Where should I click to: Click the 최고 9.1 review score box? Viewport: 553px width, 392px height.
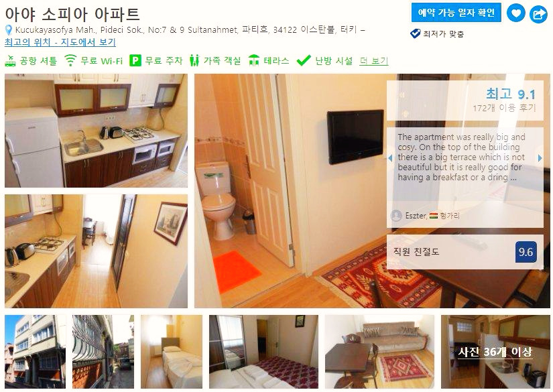pyautogui.click(x=465, y=101)
